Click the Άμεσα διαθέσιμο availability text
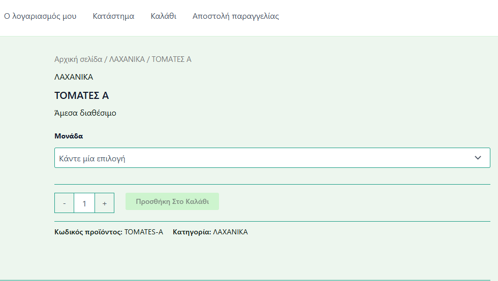The width and height of the screenshot is (498, 281). (x=85, y=113)
